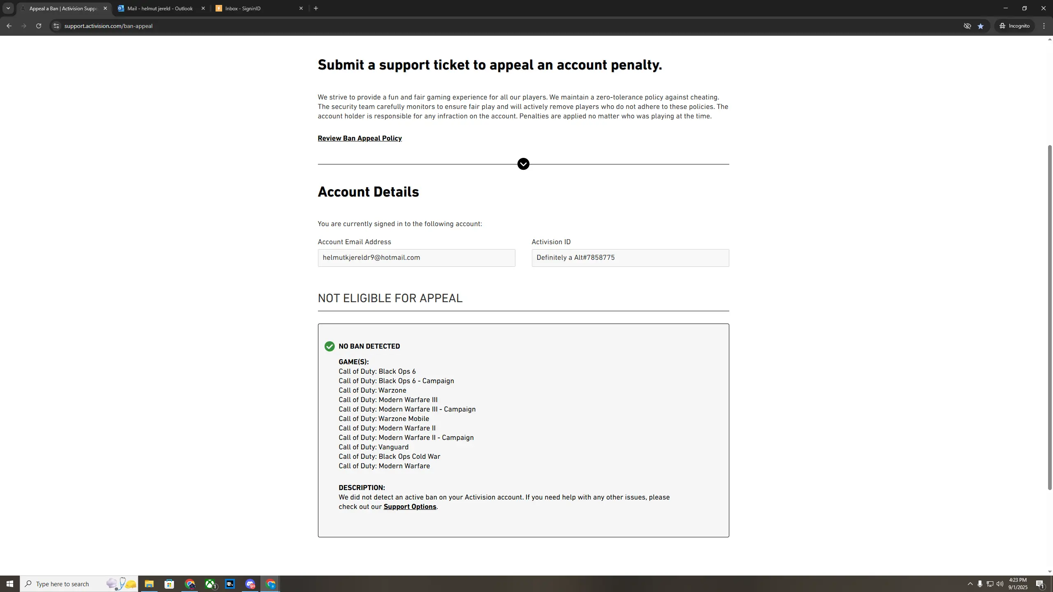The height and width of the screenshot is (592, 1053).
Task: Open the Xbox app in taskbar
Action: [x=211, y=584]
